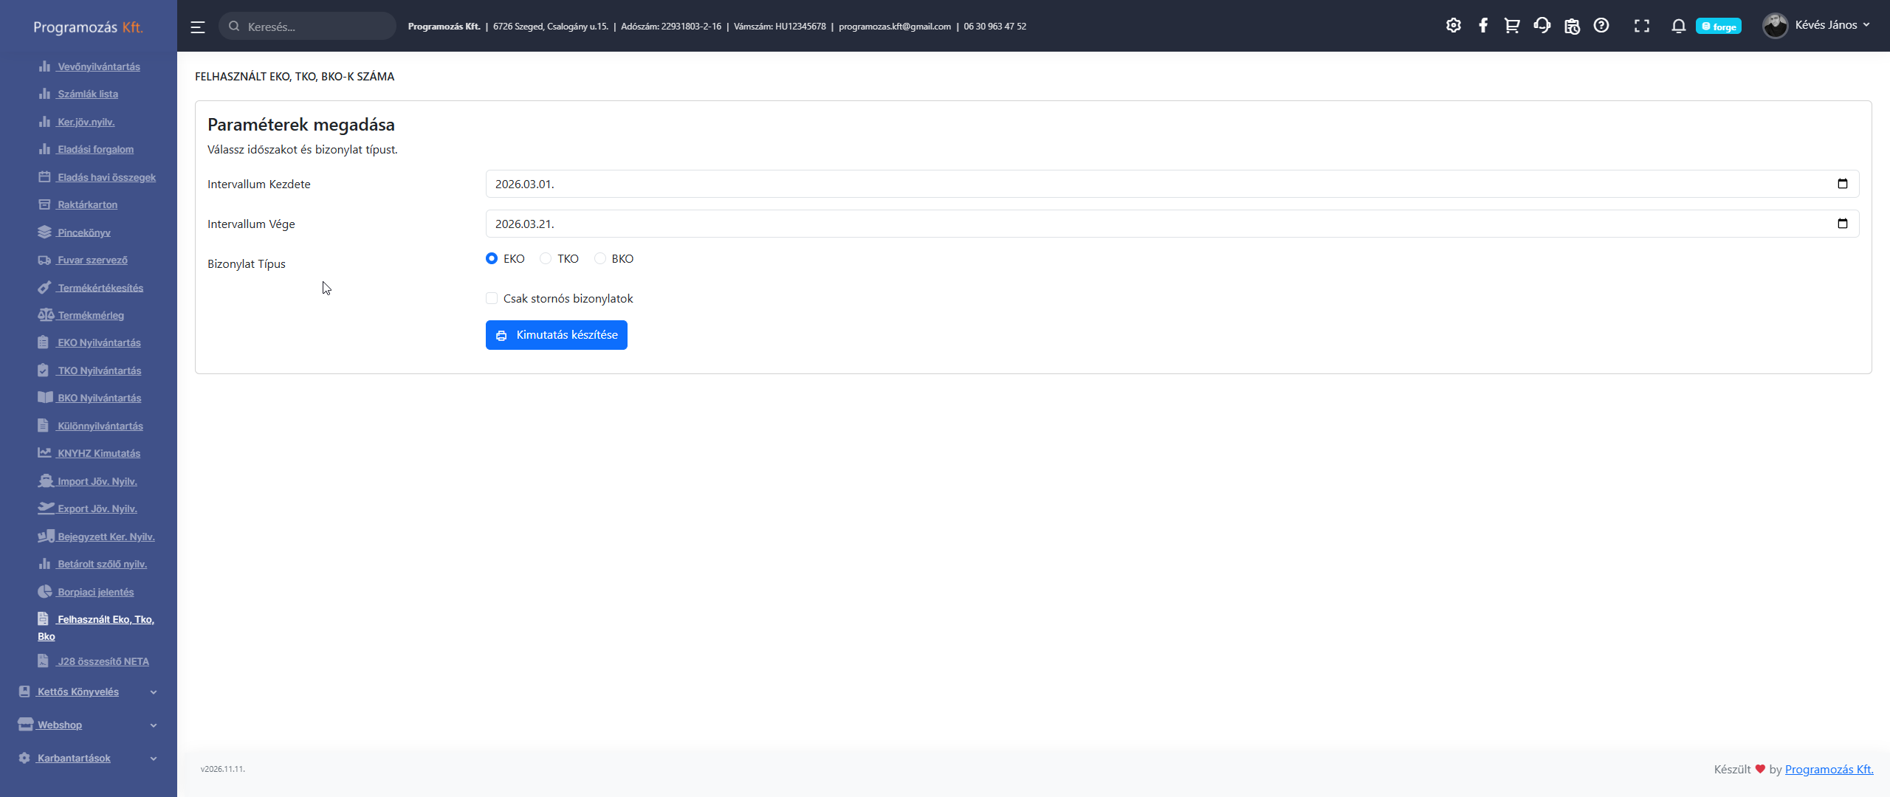Image resolution: width=1890 pixels, height=797 pixels.
Task: Follow the Programozás Kft. footer link
Action: (1828, 769)
